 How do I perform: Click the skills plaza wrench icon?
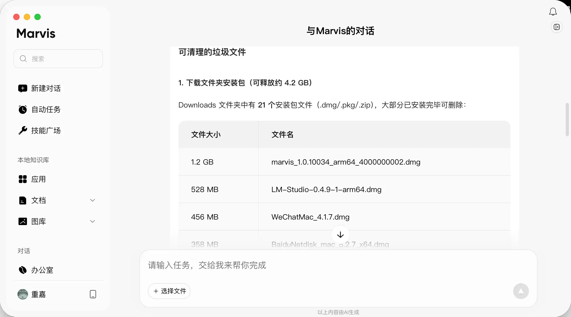[x=23, y=130]
